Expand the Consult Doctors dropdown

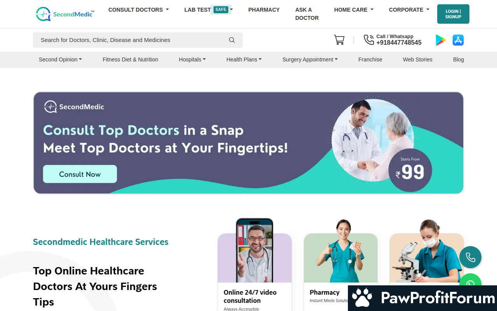[139, 10]
